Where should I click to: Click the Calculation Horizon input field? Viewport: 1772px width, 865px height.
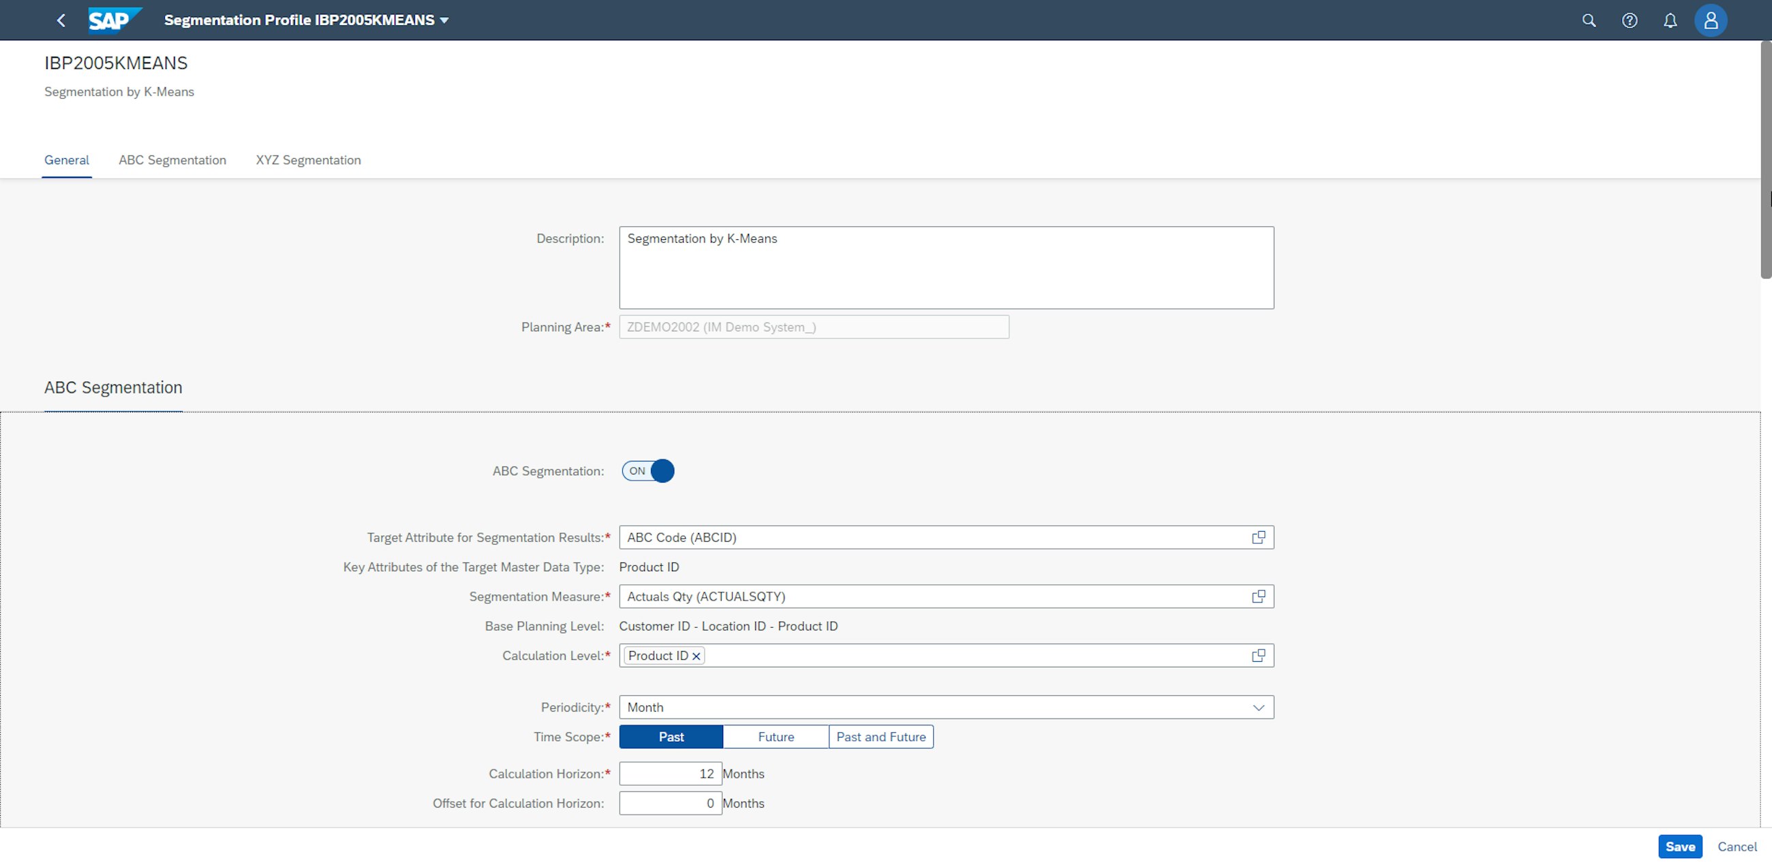670,774
